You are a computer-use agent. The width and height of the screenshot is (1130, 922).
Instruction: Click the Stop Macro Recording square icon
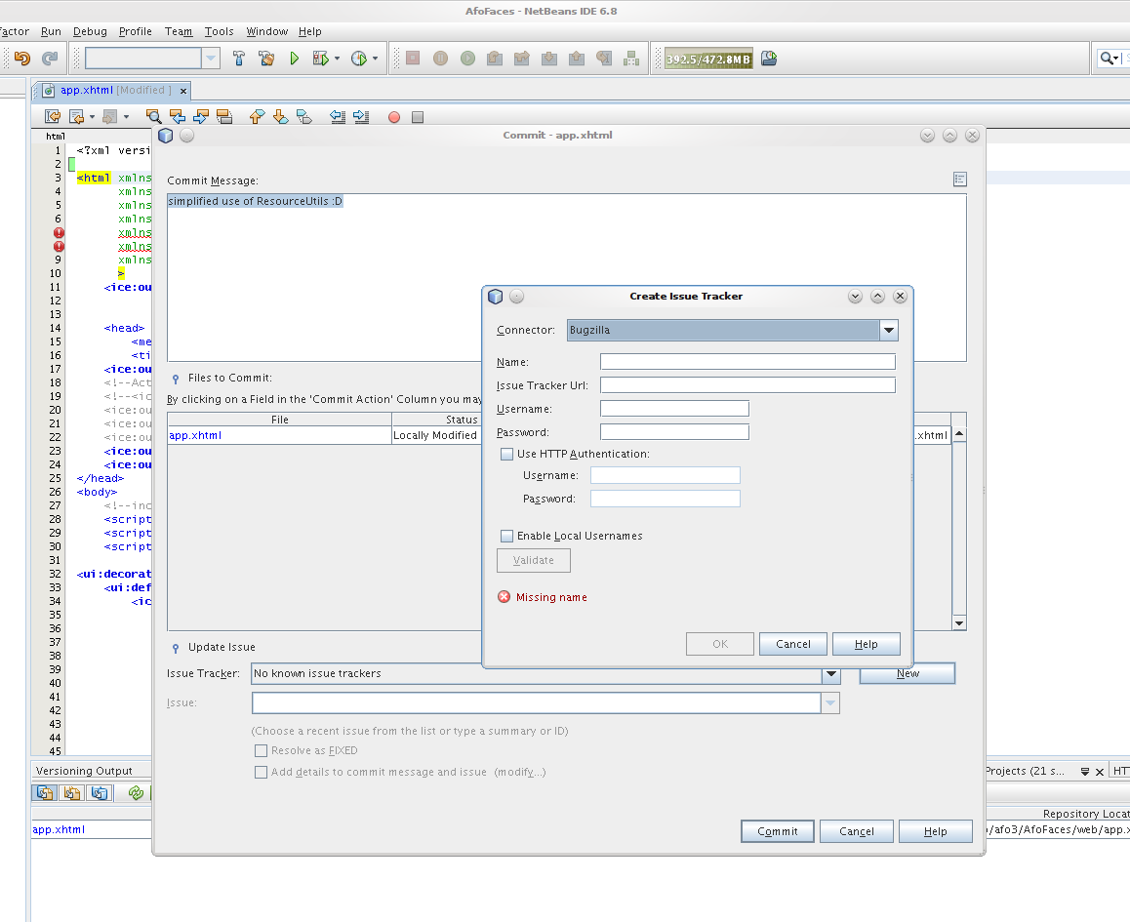[x=418, y=117]
